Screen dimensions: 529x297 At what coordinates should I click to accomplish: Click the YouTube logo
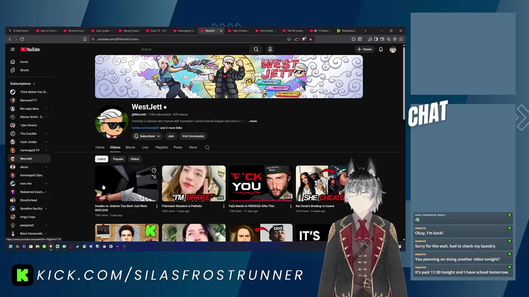tap(30, 49)
